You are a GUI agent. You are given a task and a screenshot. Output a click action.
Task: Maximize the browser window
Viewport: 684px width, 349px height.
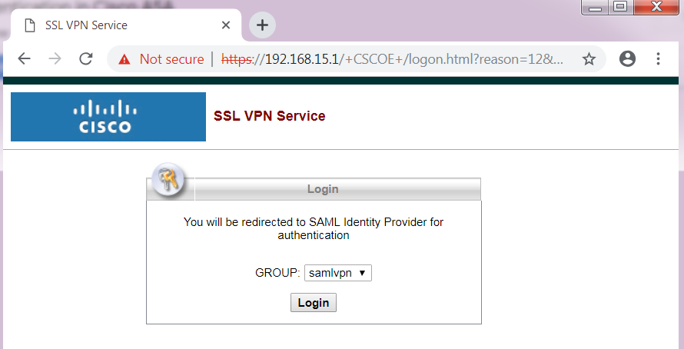tap(620, 8)
